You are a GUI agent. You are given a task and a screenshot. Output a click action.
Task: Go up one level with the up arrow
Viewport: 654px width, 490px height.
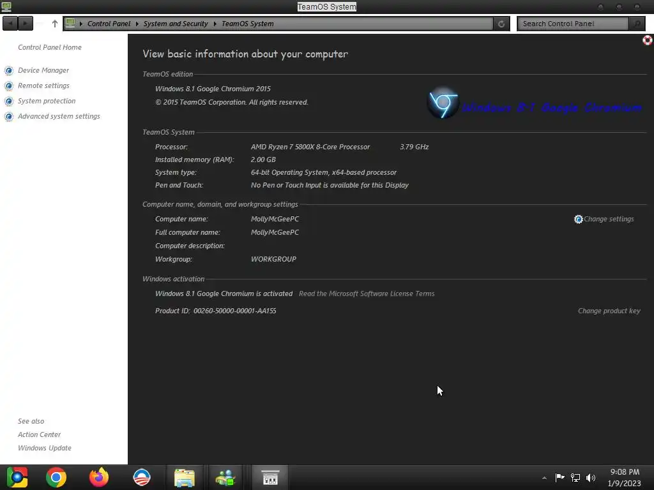click(55, 24)
